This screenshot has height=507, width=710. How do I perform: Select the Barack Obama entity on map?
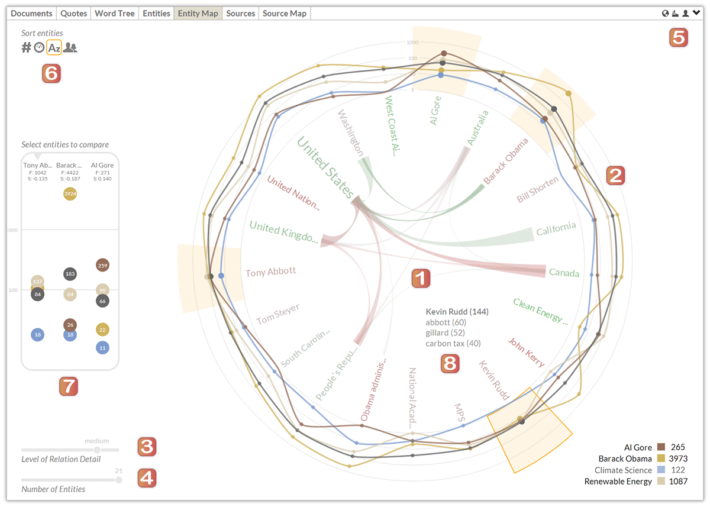point(506,162)
